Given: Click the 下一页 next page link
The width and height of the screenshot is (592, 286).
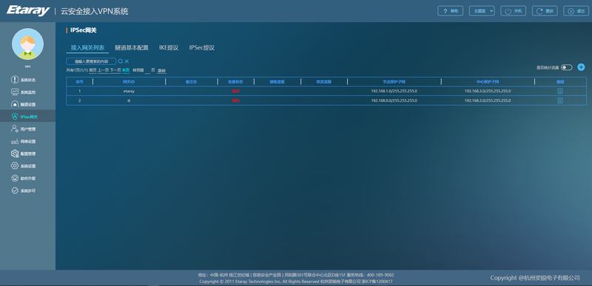Looking at the screenshot, I should (115, 70).
